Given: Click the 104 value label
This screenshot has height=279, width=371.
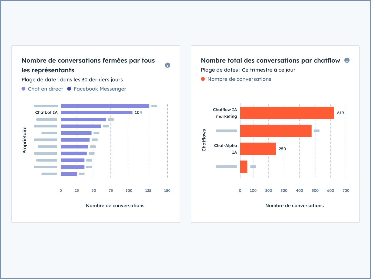Looking at the screenshot, I should click(x=138, y=113).
